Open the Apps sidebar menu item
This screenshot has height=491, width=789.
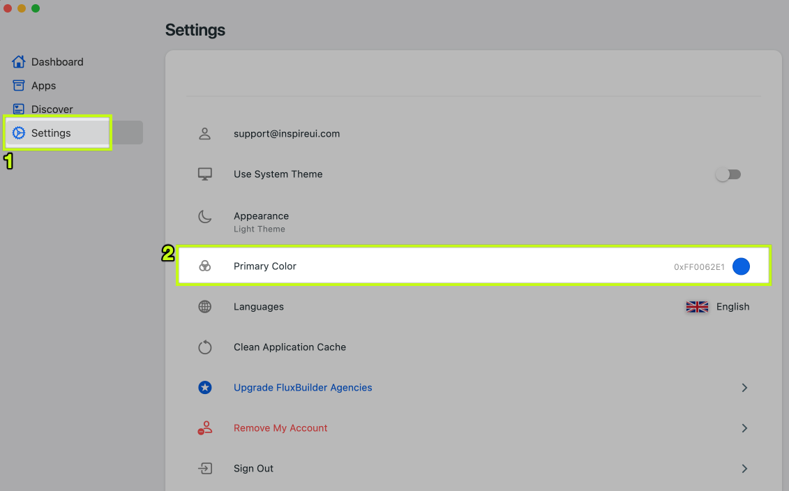[43, 86]
